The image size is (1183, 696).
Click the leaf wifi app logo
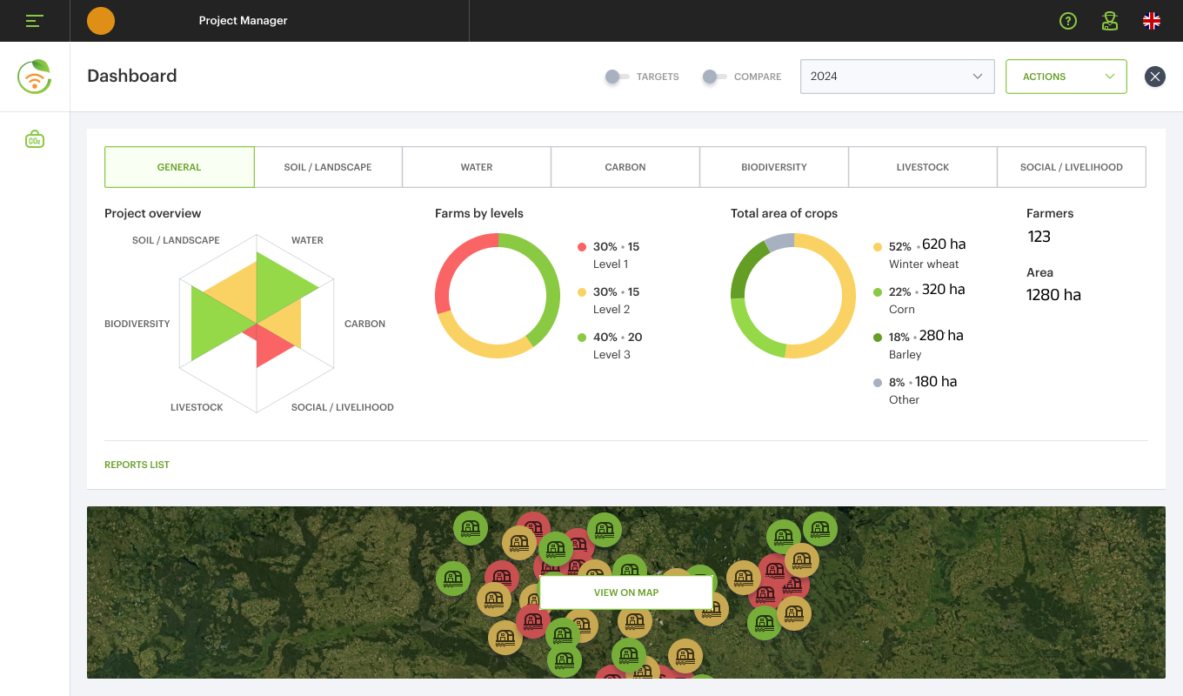click(x=35, y=77)
